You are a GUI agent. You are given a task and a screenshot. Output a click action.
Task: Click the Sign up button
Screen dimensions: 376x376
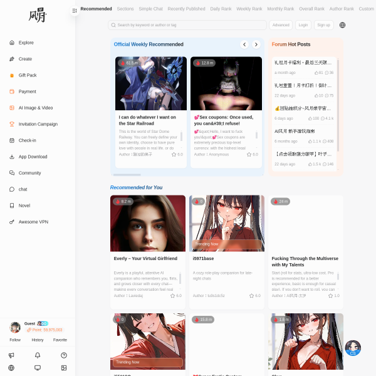coord(324,25)
